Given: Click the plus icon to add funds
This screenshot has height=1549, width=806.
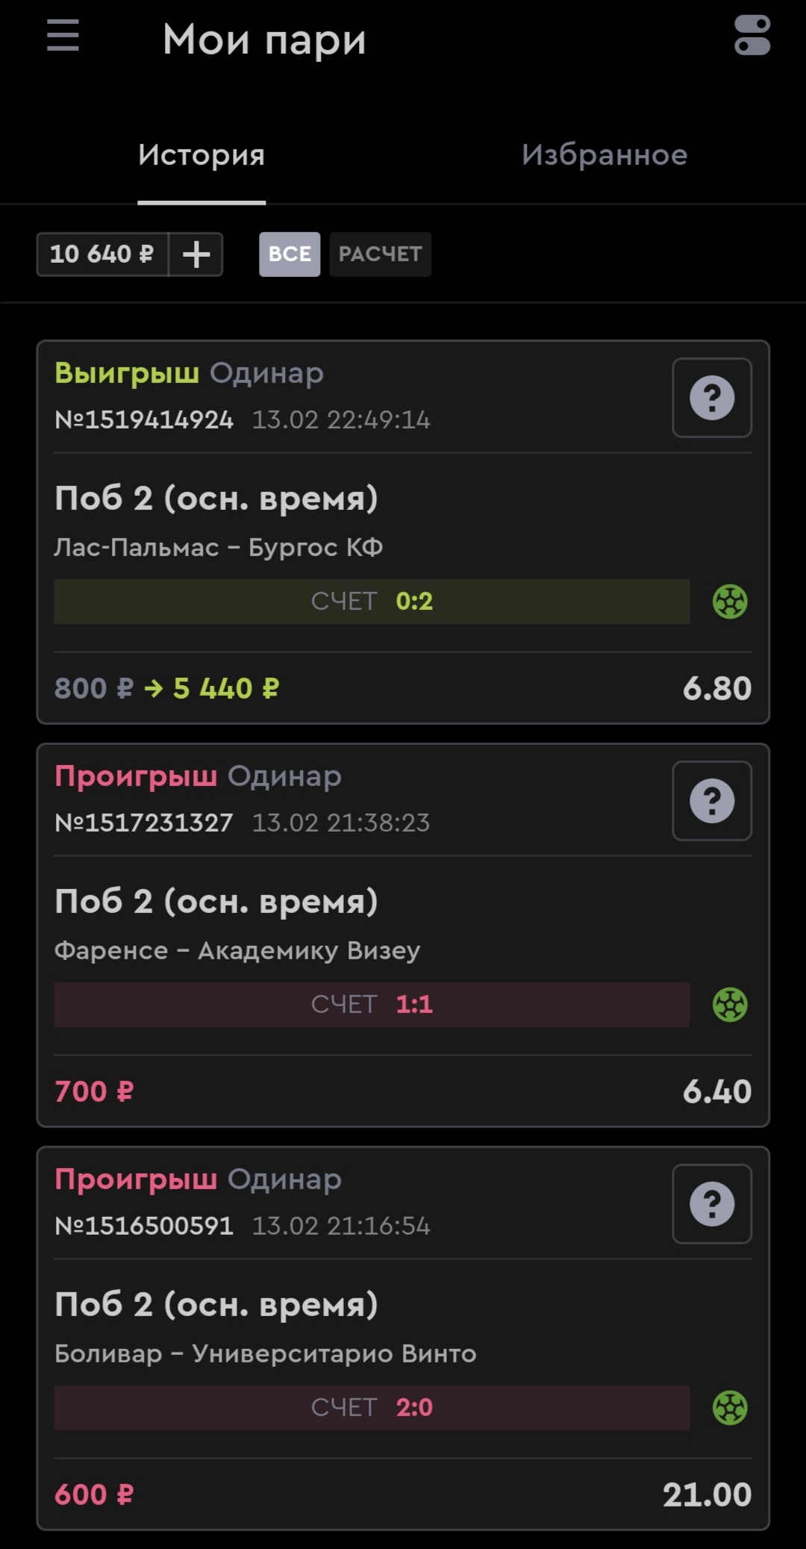Looking at the screenshot, I should [196, 255].
